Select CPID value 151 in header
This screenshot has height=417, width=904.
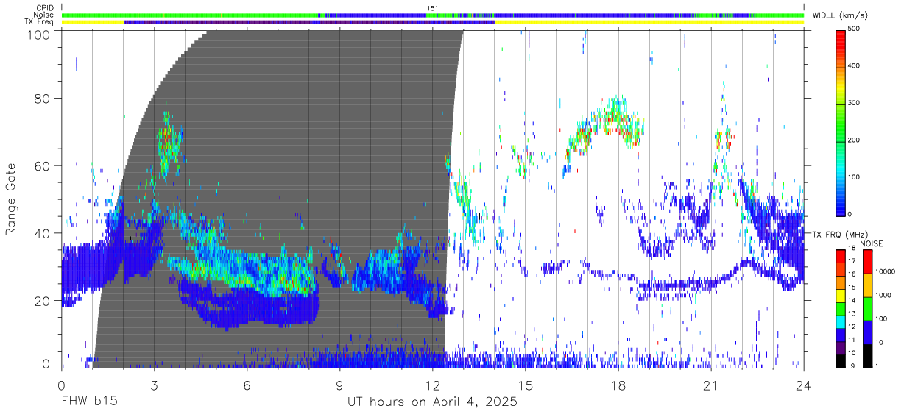pos(432,8)
